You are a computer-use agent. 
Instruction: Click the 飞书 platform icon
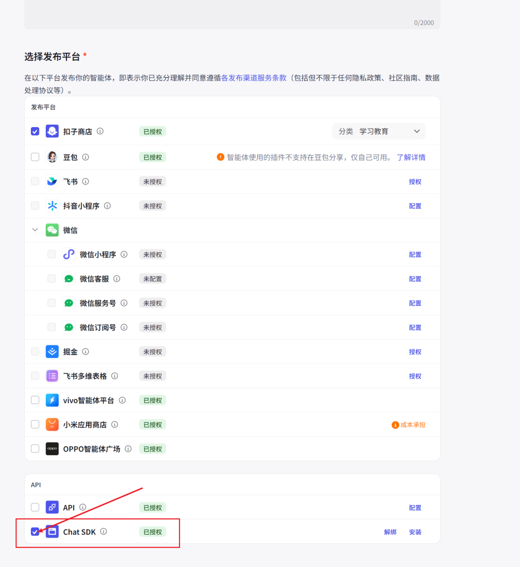52,181
